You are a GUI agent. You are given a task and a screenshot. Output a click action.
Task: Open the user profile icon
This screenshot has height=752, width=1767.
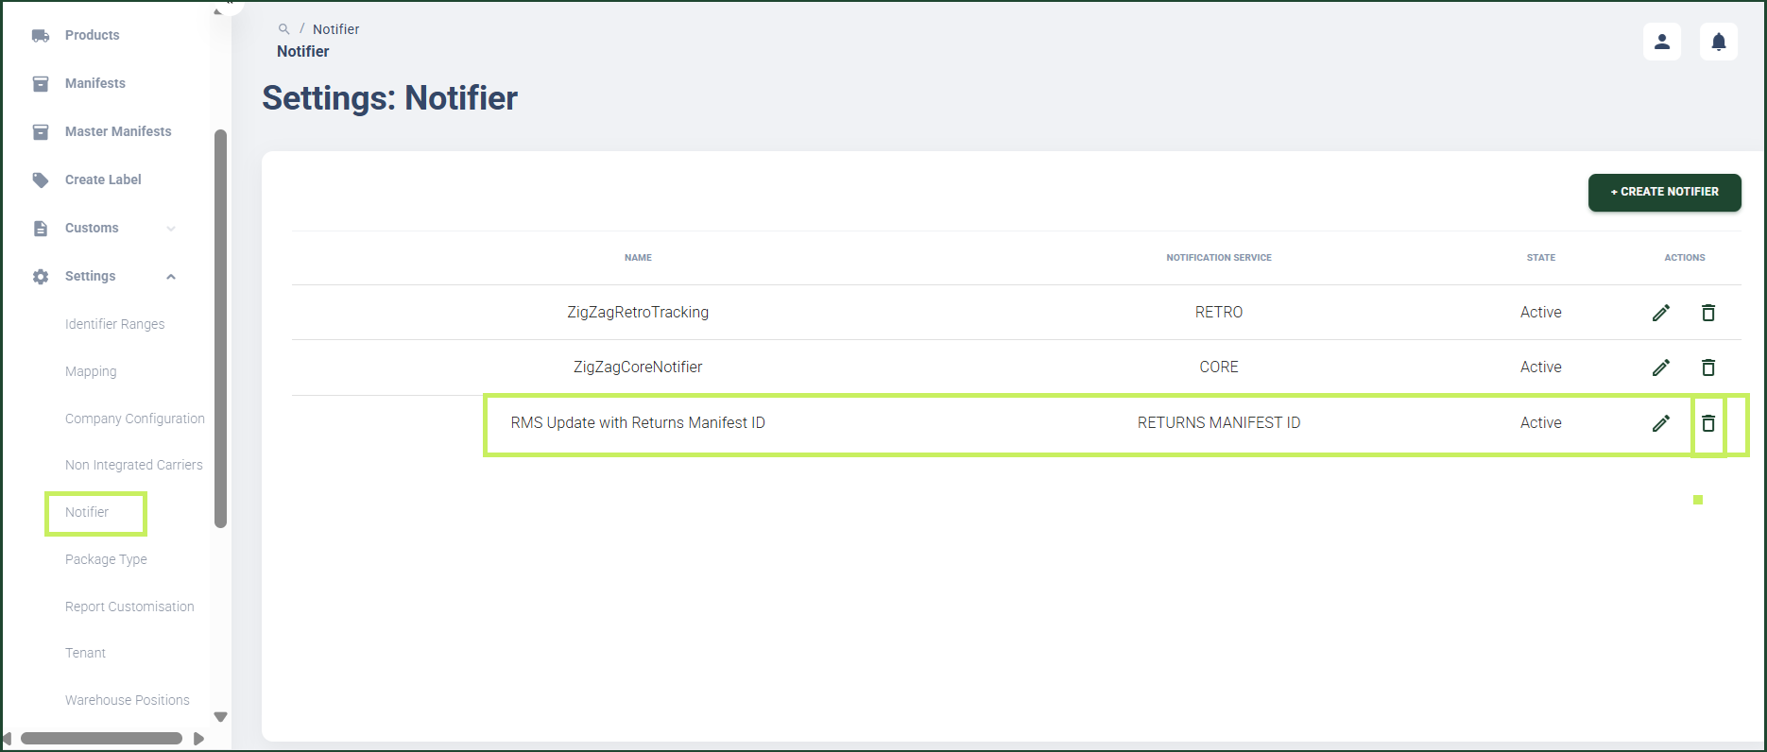1662,42
